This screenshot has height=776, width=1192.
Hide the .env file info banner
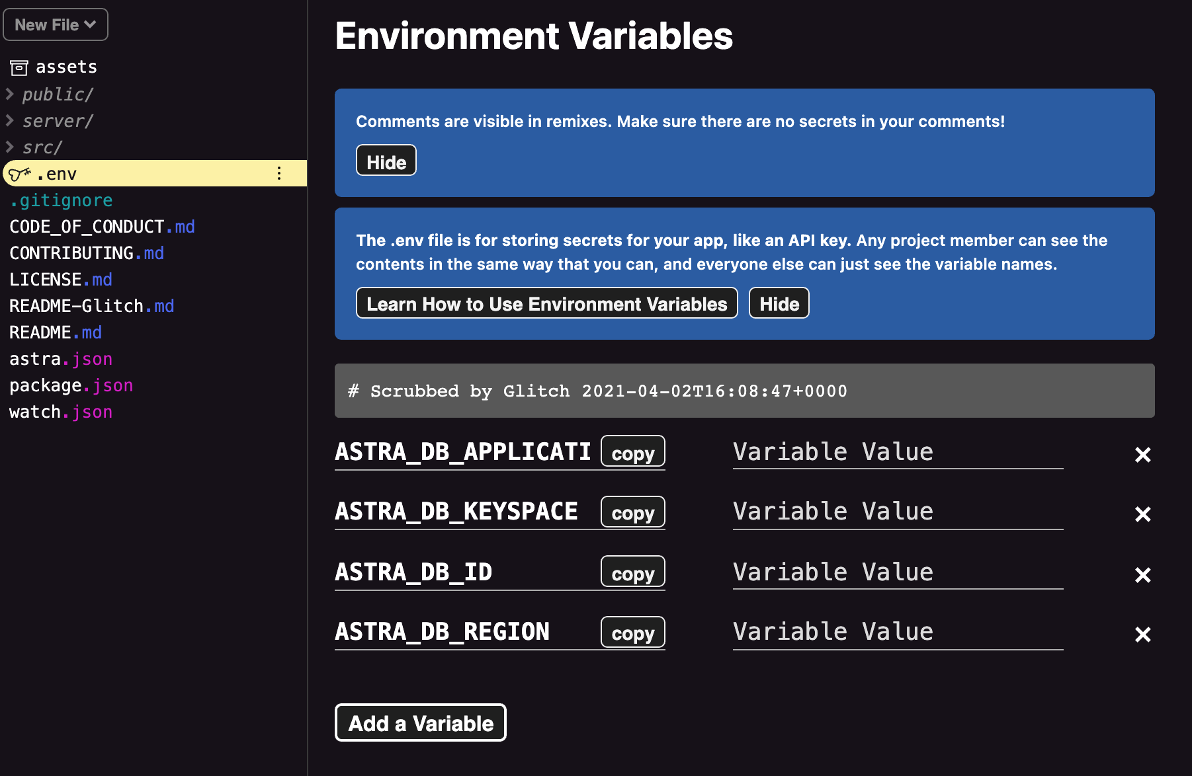tap(779, 303)
